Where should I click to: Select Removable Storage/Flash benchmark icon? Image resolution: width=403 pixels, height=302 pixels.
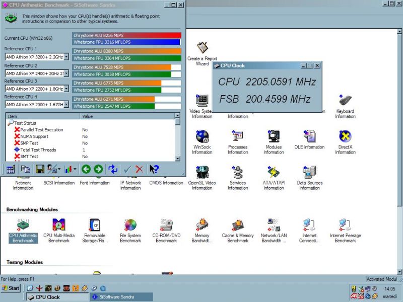[95, 231]
